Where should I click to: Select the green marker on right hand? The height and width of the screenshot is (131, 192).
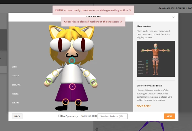tap(93, 82)
